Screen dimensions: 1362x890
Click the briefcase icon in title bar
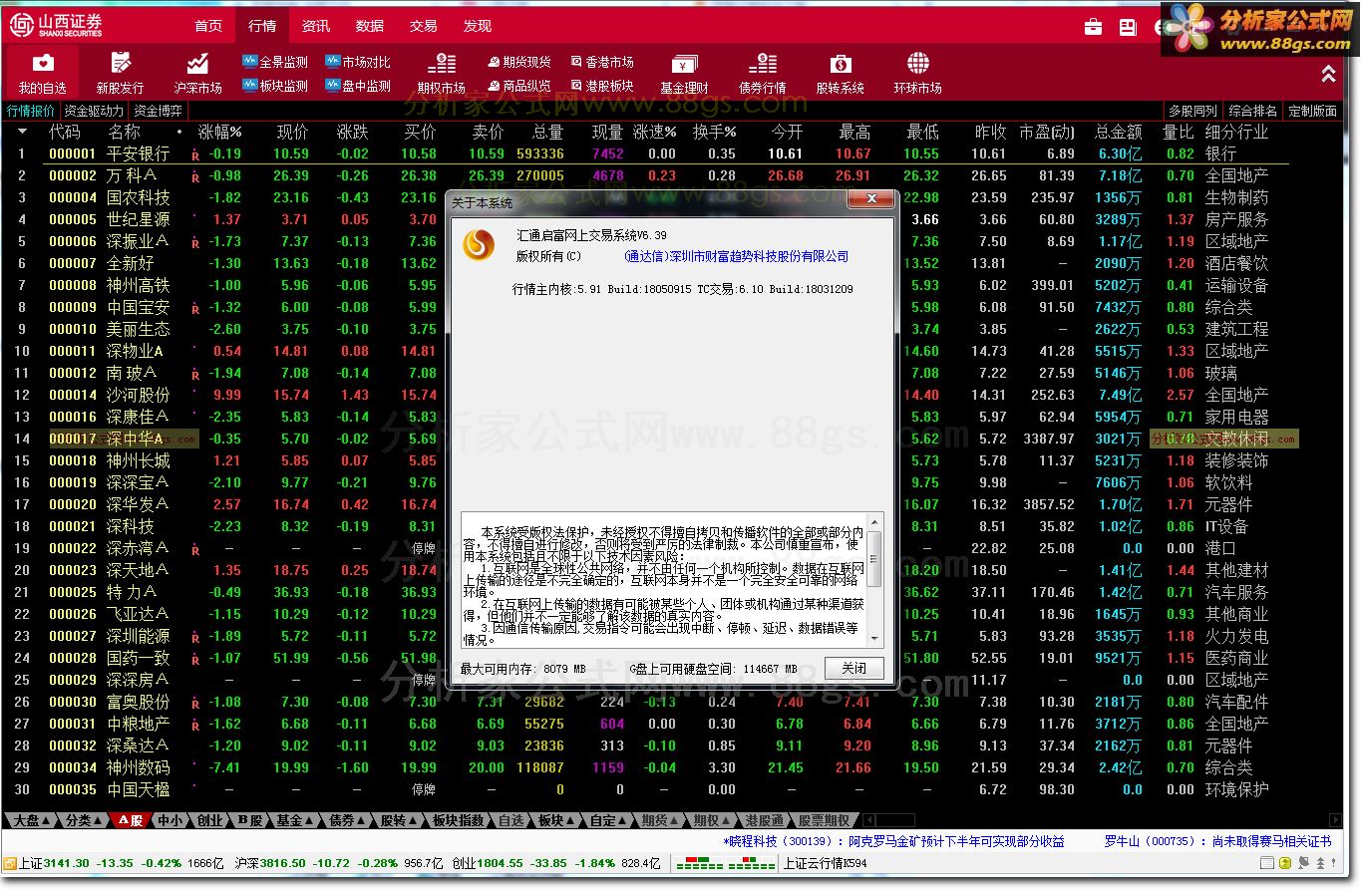1094,26
